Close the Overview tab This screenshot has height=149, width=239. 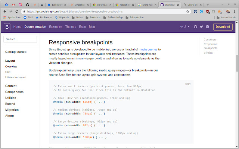tap(178, 5)
